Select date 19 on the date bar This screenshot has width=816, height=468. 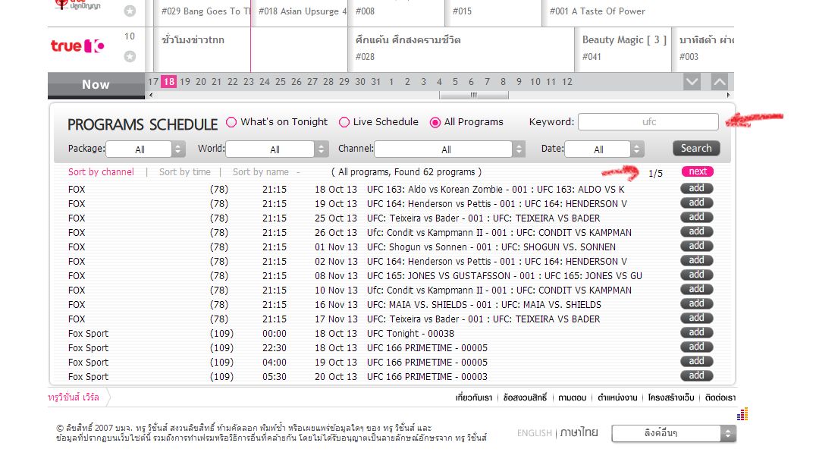click(x=185, y=82)
